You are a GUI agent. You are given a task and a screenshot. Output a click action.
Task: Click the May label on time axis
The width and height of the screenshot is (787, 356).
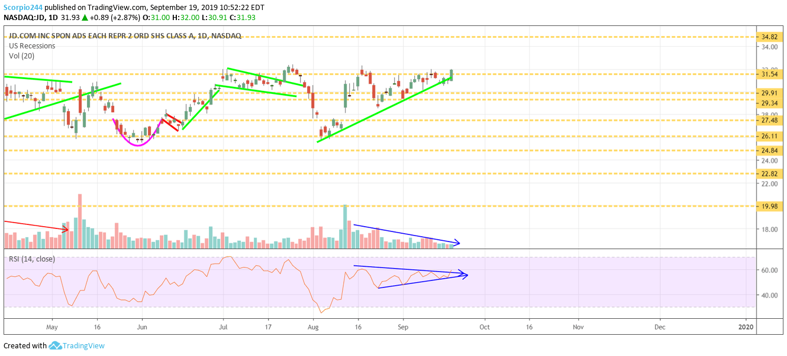[x=51, y=326]
